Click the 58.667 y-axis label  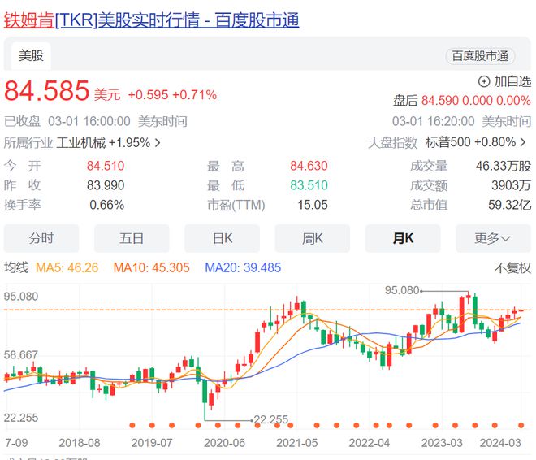[x=21, y=355]
